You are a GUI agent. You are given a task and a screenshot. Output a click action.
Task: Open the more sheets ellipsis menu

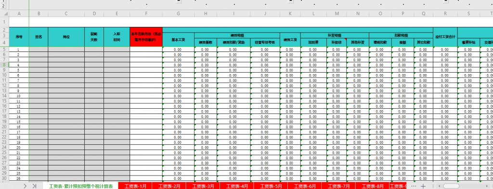(x=414, y=186)
